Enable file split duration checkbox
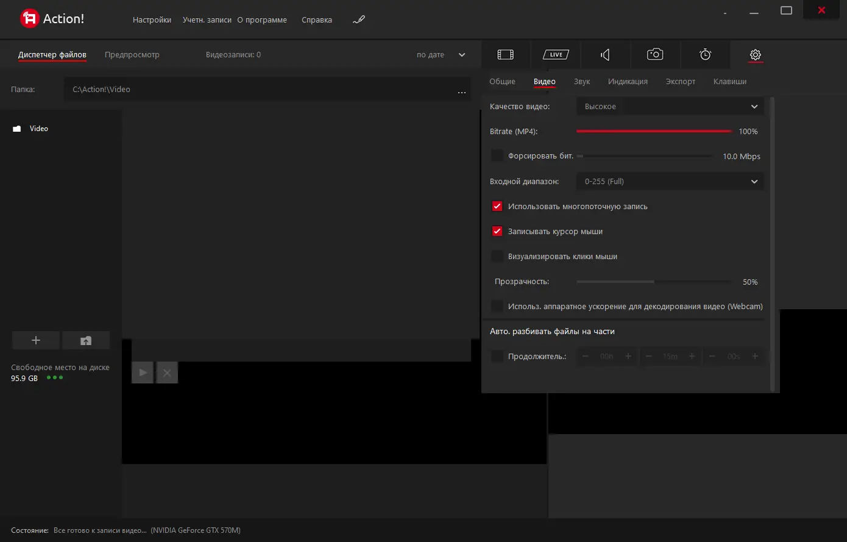847x542 pixels. pos(497,356)
